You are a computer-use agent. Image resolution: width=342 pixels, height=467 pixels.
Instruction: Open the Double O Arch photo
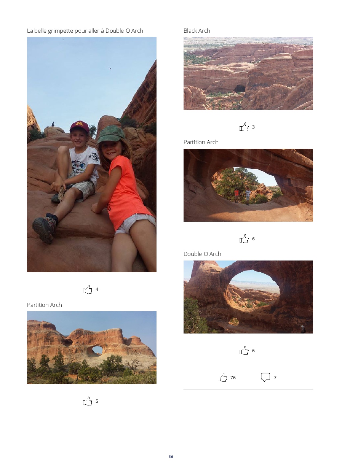click(248, 297)
